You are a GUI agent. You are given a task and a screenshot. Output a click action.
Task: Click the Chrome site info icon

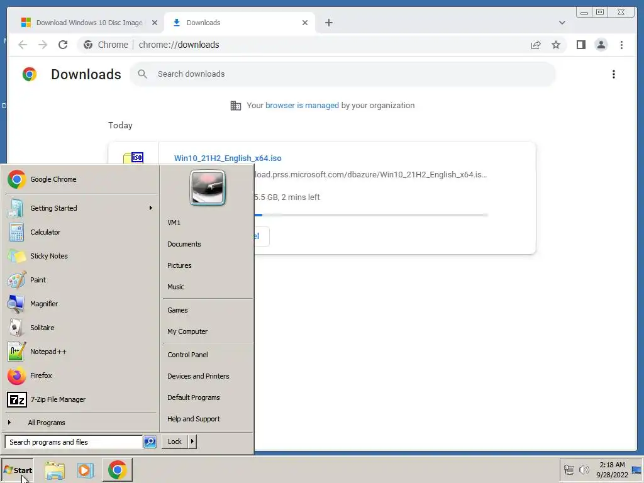point(88,45)
